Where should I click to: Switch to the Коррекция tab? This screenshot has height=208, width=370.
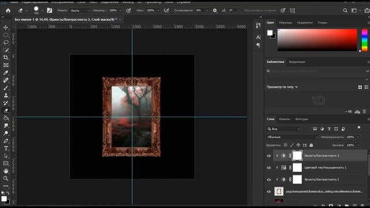(297, 62)
